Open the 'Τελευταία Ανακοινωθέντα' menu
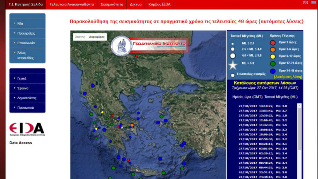 click(x=72, y=5)
